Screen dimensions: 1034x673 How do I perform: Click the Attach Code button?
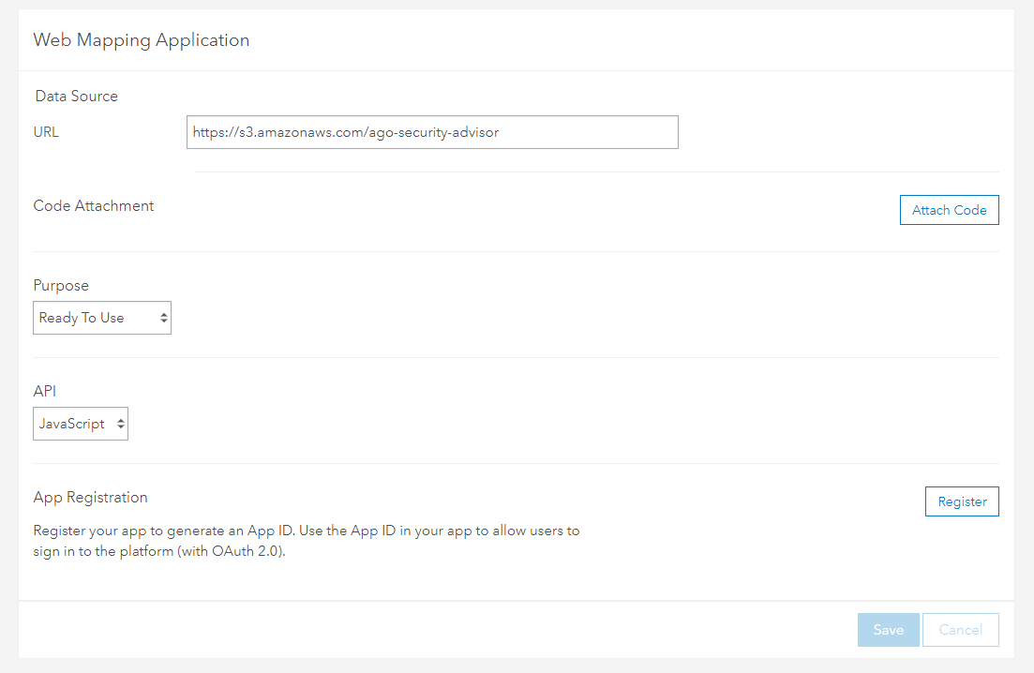tap(949, 209)
